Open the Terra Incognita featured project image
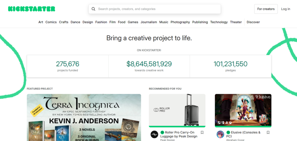 coord(84,117)
